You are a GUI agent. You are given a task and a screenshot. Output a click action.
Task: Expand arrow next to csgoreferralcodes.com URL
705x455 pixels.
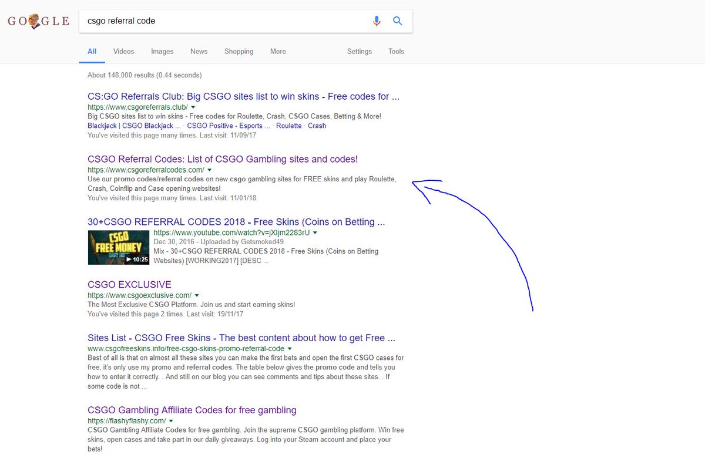coord(210,170)
